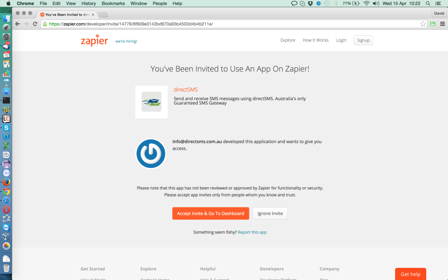The height and width of the screenshot is (280, 448).
Task: Click the Login link
Action: pos(341,40)
